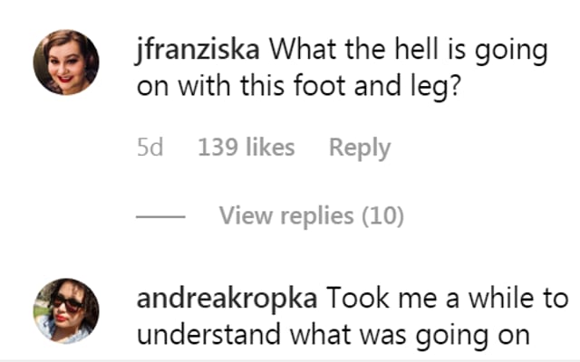Open jfranziska's profile picture
The height and width of the screenshot is (362, 580).
coord(66,62)
